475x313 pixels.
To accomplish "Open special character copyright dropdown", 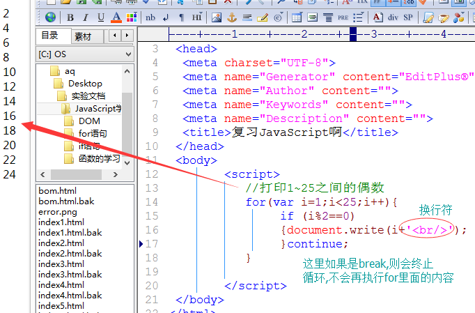I will coord(278,17).
